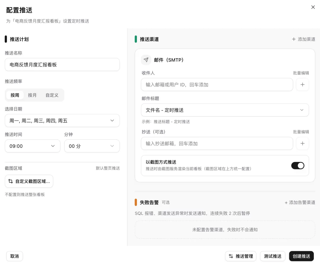Click the plus icon of 添加告警渠道
This screenshot has height=265, width=320.
click(286, 203)
